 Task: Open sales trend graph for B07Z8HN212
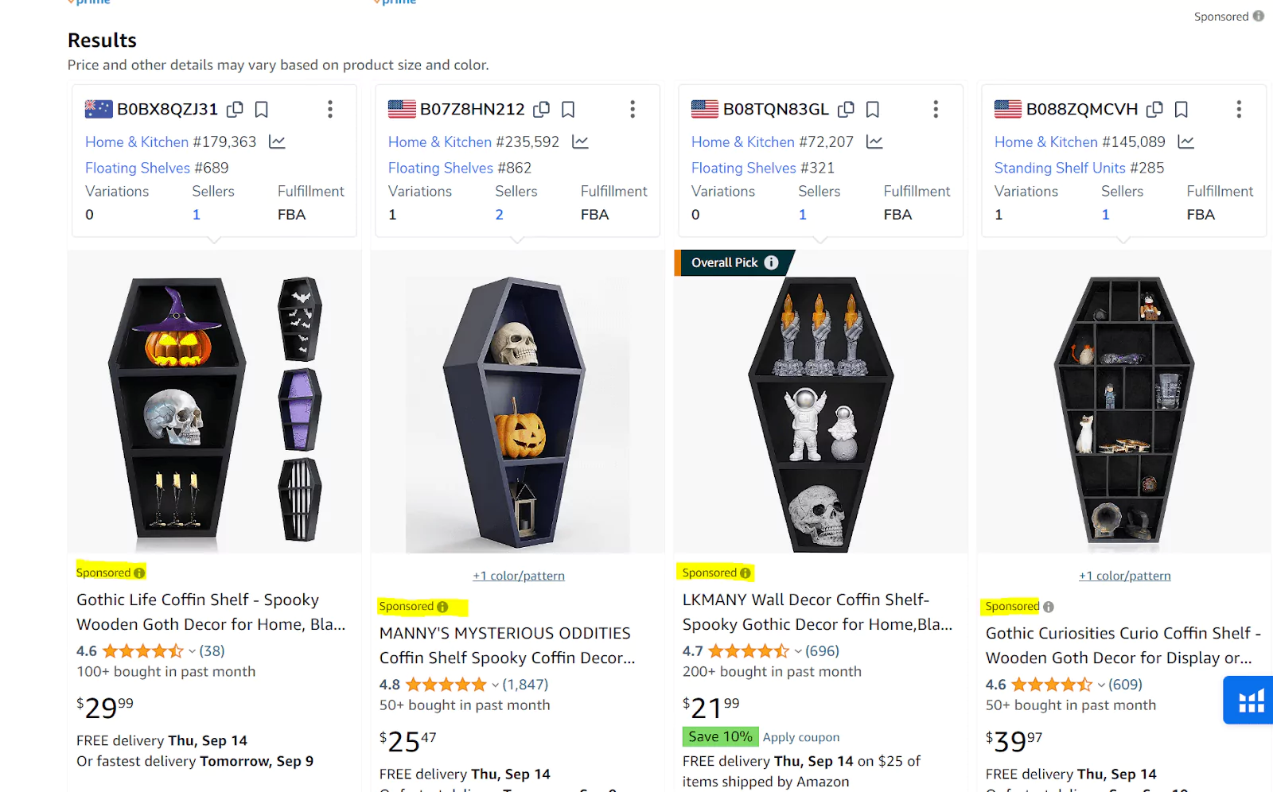pos(580,142)
